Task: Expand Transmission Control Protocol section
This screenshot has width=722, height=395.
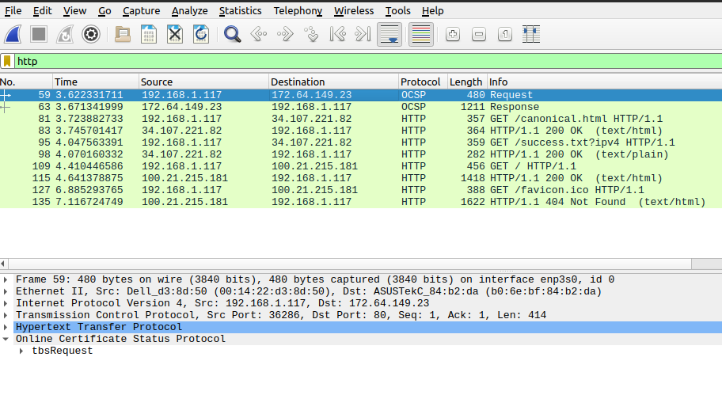Action: [x=6, y=315]
